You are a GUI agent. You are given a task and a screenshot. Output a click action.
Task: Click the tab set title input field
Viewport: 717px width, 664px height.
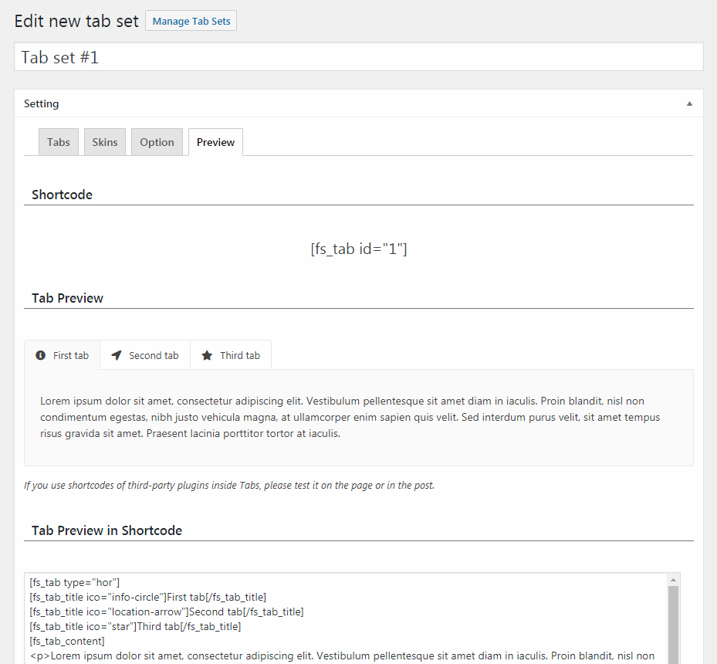358,57
